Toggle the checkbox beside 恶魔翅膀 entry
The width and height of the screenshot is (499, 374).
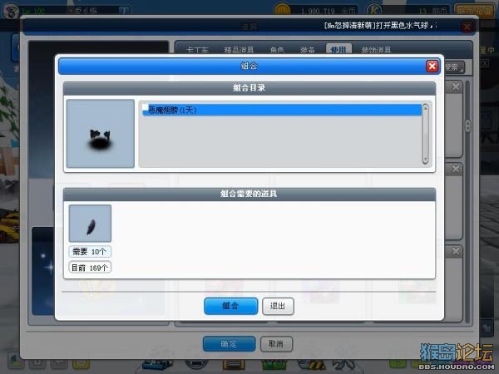[146, 107]
